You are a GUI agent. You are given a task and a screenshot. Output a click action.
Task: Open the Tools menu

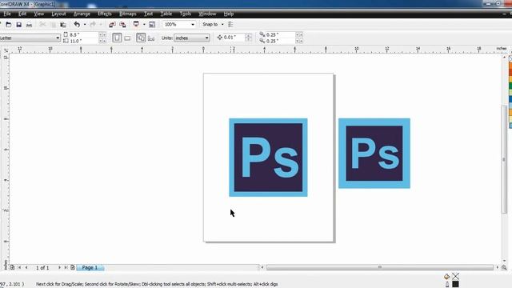point(185,14)
